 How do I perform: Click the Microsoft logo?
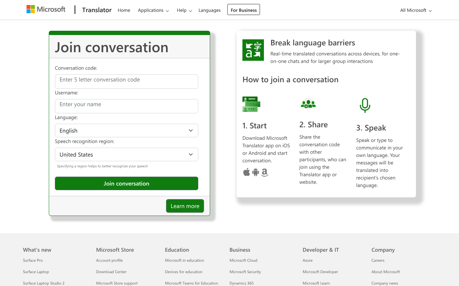pos(46,10)
